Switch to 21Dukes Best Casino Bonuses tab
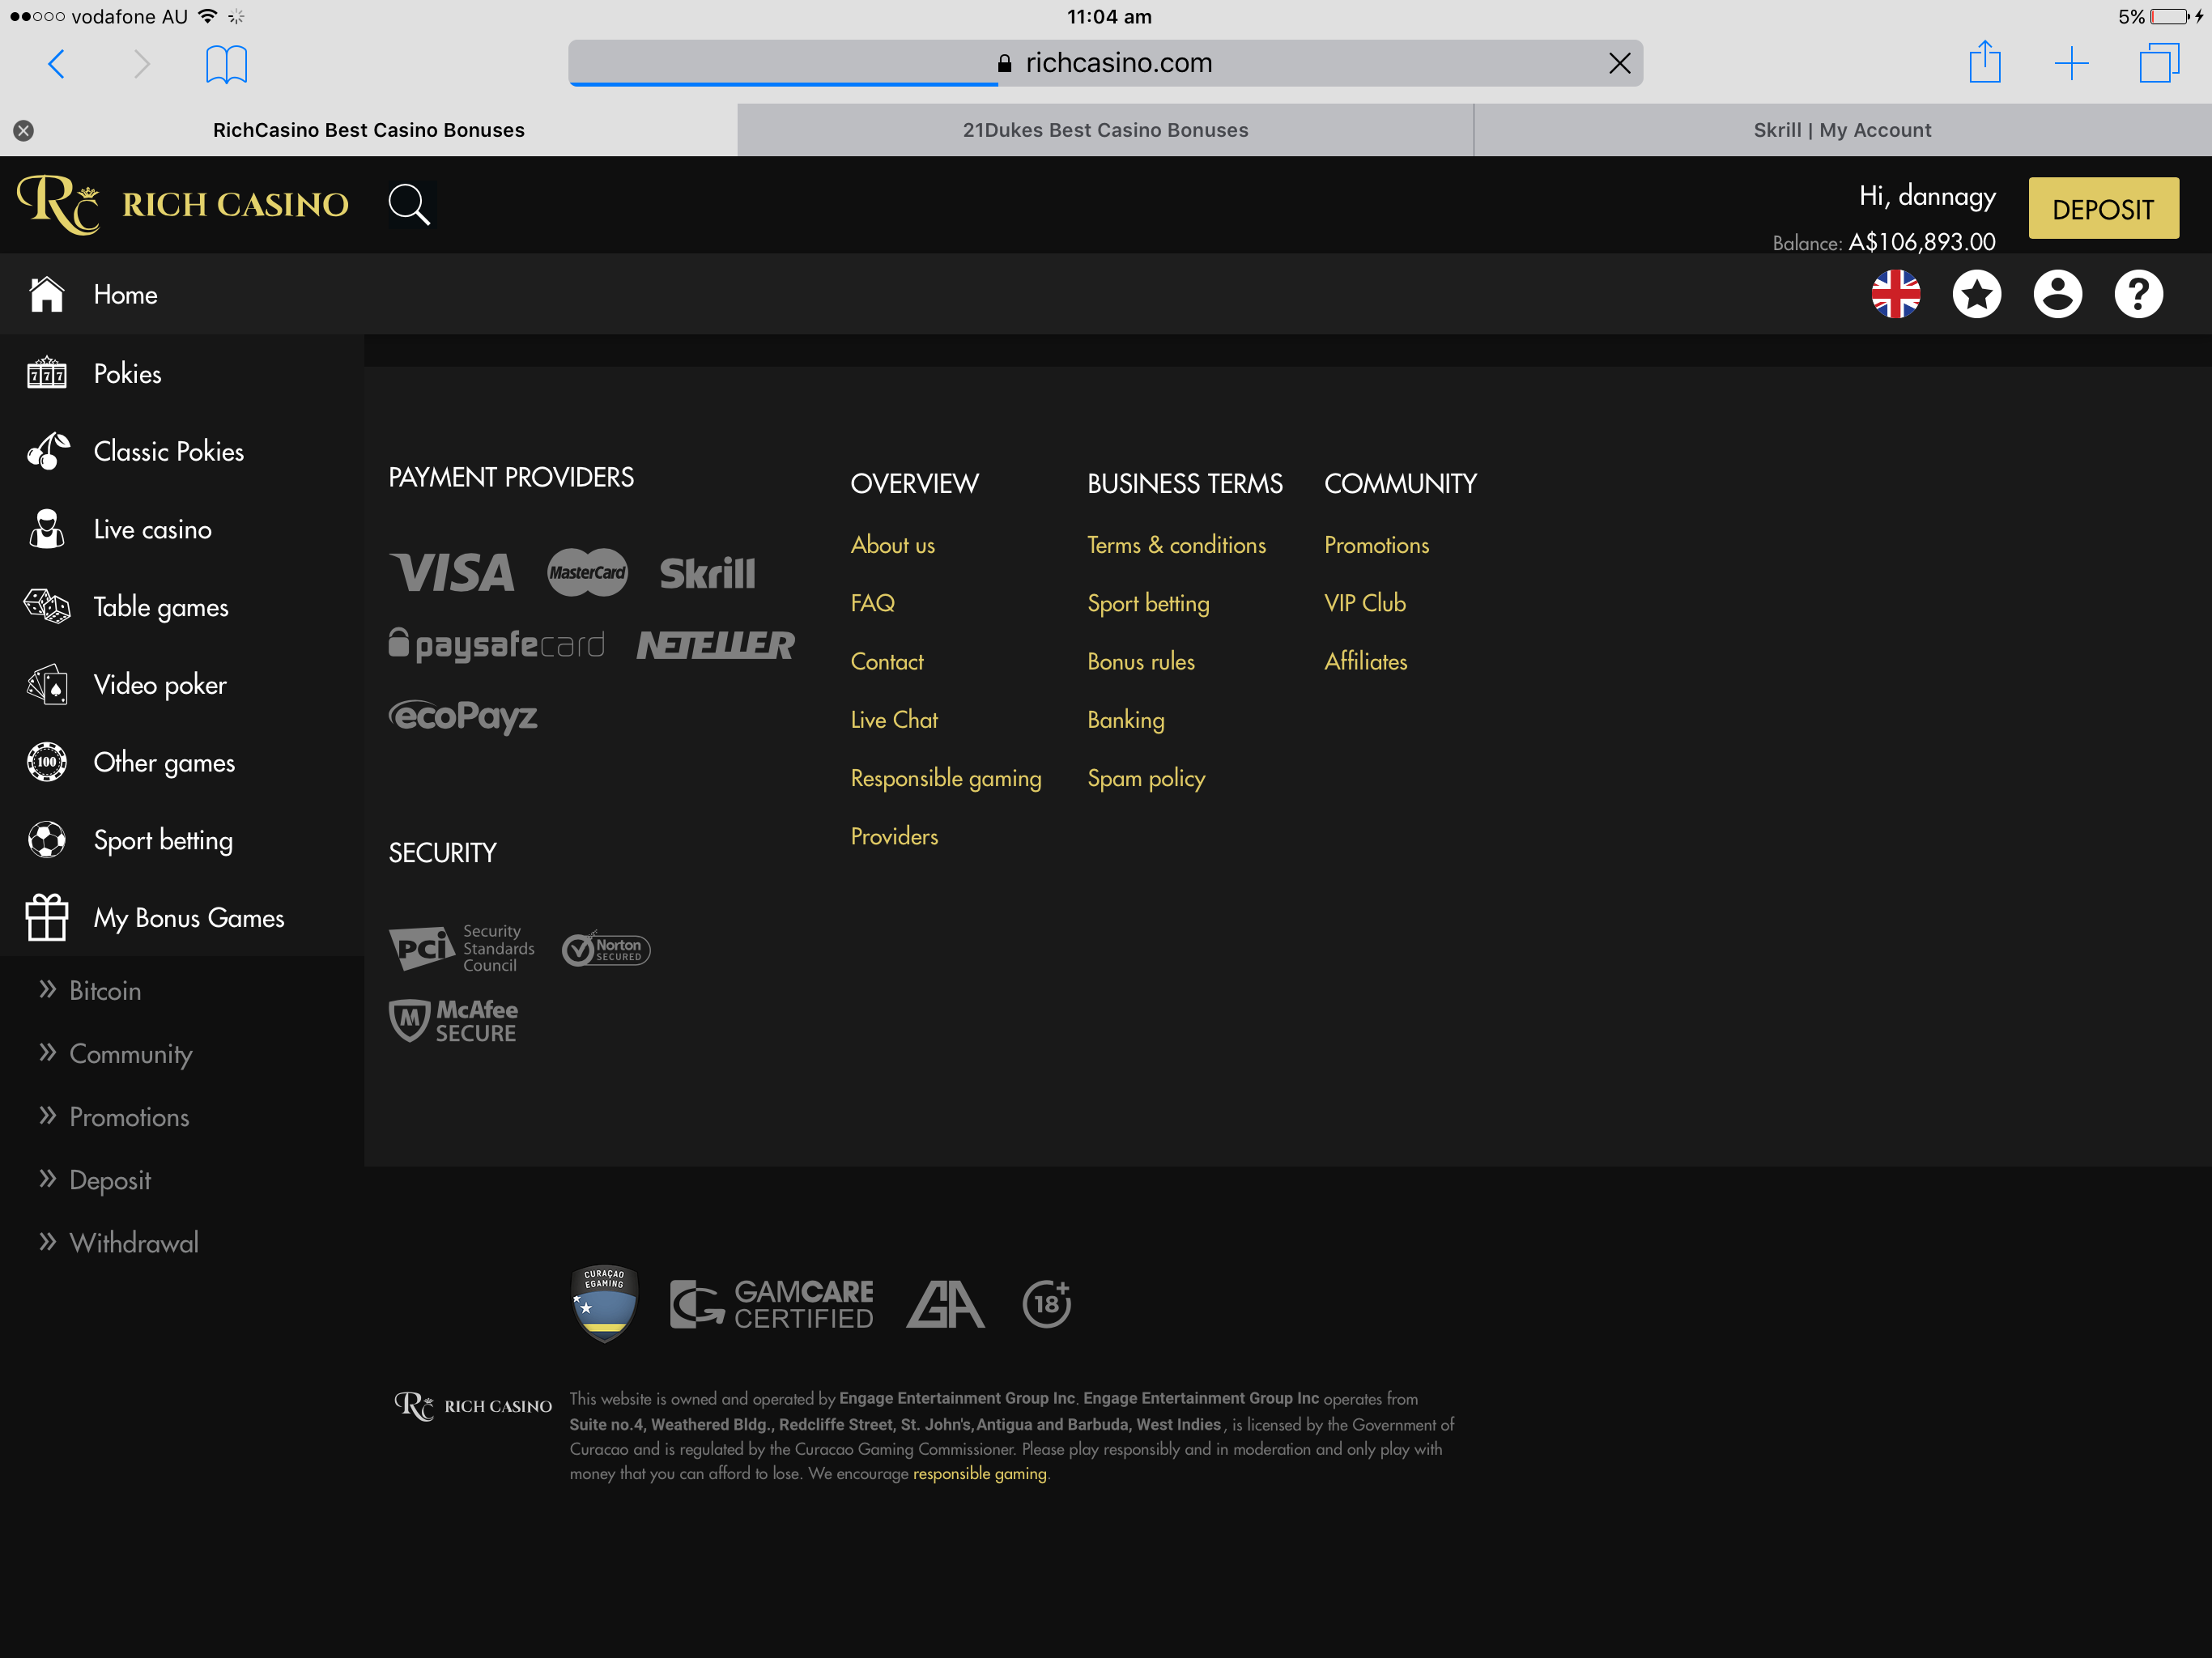 [x=1105, y=130]
